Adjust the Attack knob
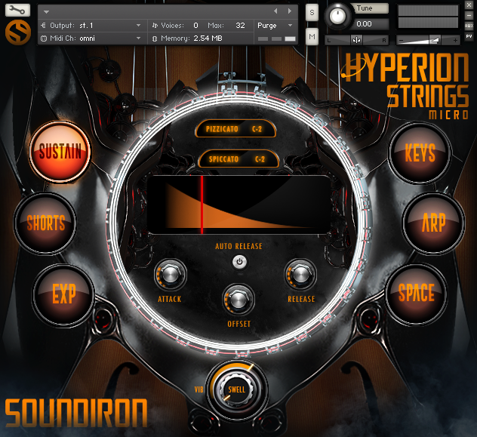This screenshot has width=477, height=437. 170,275
